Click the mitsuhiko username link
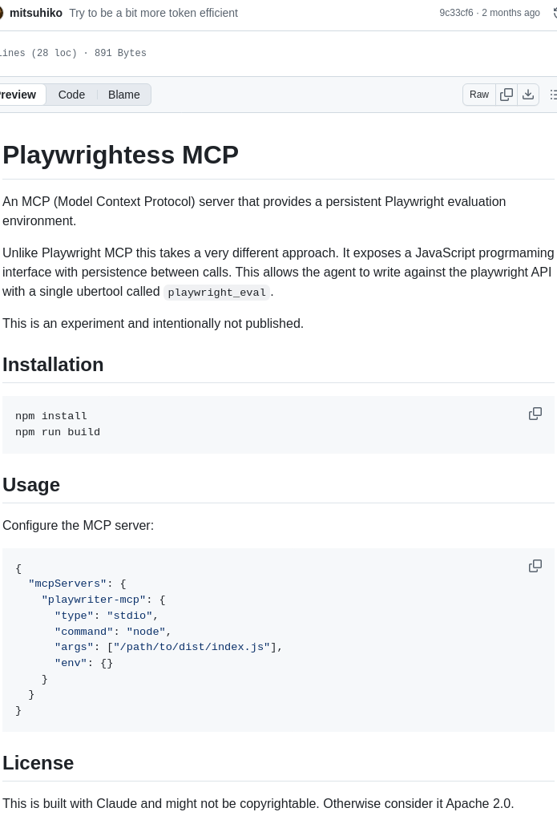Image resolution: width=557 pixels, height=824 pixels. [36, 13]
